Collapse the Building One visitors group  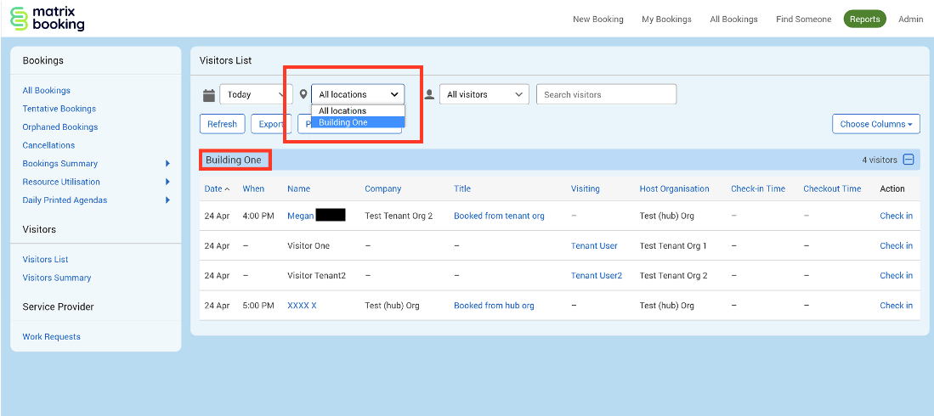coord(909,160)
